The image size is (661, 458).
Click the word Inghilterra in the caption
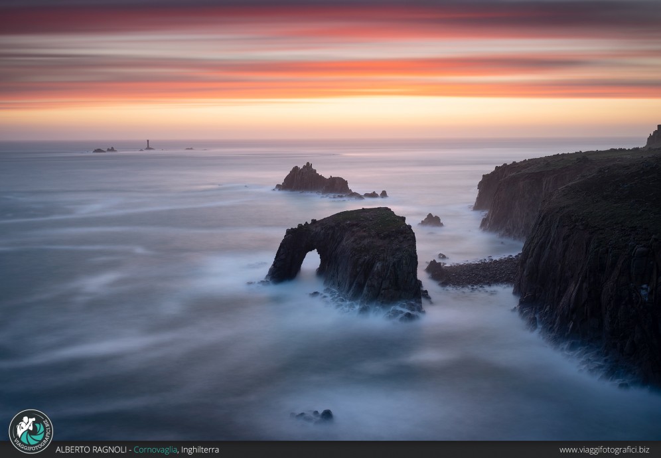pos(200,450)
